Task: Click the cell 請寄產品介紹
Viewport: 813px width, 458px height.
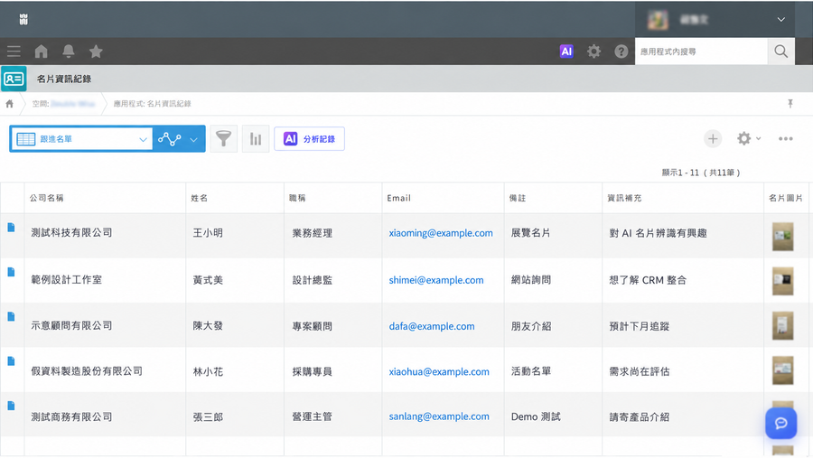Action: [x=640, y=416]
